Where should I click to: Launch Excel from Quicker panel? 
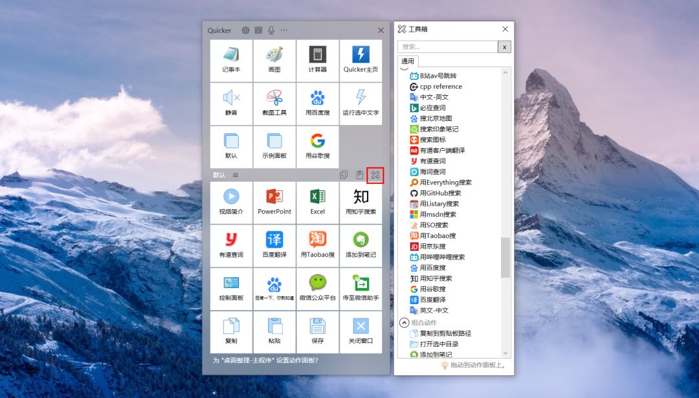pyautogui.click(x=318, y=203)
